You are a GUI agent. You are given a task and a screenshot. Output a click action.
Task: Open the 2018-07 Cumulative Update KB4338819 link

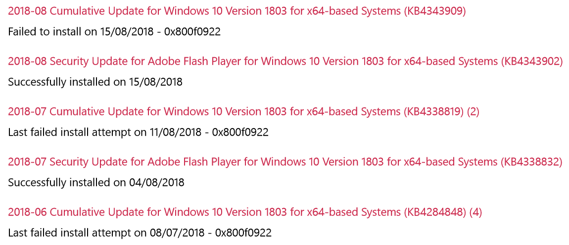coord(243,112)
